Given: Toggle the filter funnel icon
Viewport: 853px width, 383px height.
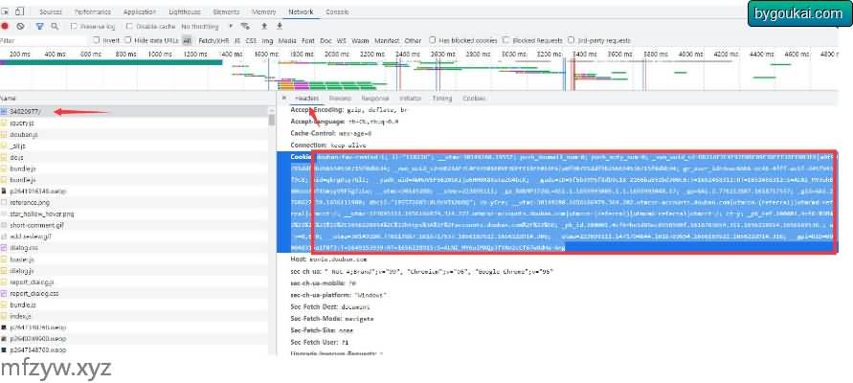Looking at the screenshot, I should pyautogui.click(x=39, y=27).
